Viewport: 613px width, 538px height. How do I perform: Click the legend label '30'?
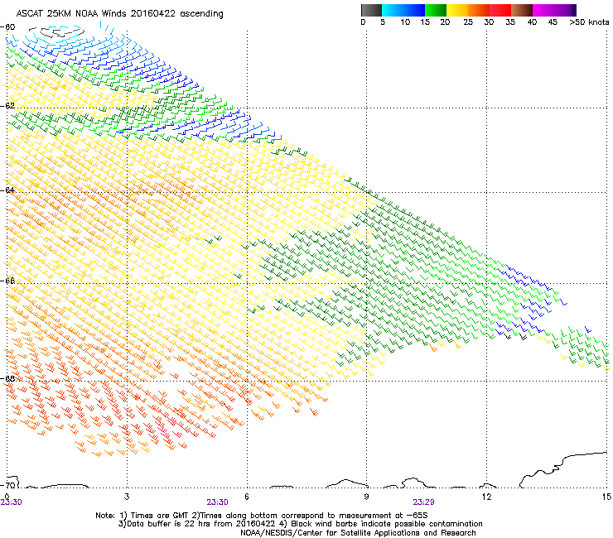489,22
